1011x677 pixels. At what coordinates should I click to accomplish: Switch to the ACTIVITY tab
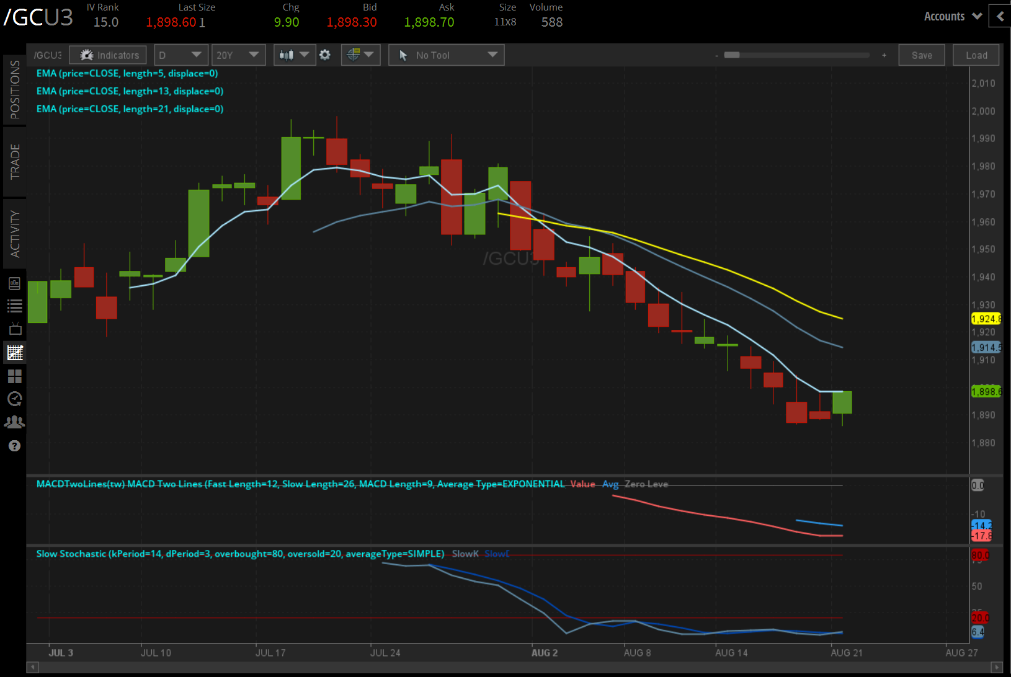(x=15, y=234)
